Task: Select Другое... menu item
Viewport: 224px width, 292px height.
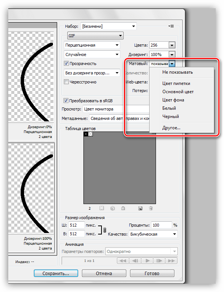Action: [x=182, y=128]
